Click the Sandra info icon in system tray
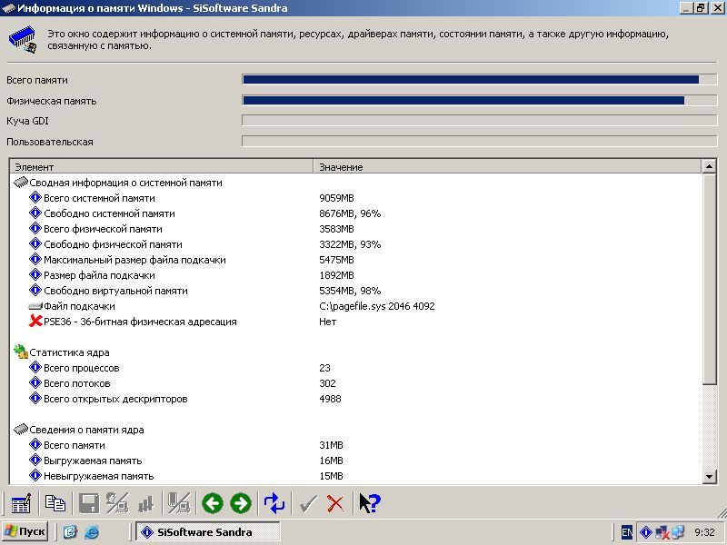Image resolution: width=727 pixels, height=545 pixels. click(x=646, y=532)
